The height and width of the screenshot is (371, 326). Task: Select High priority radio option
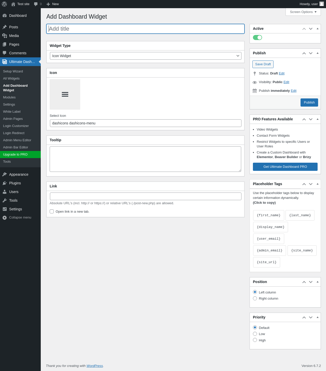point(255,340)
